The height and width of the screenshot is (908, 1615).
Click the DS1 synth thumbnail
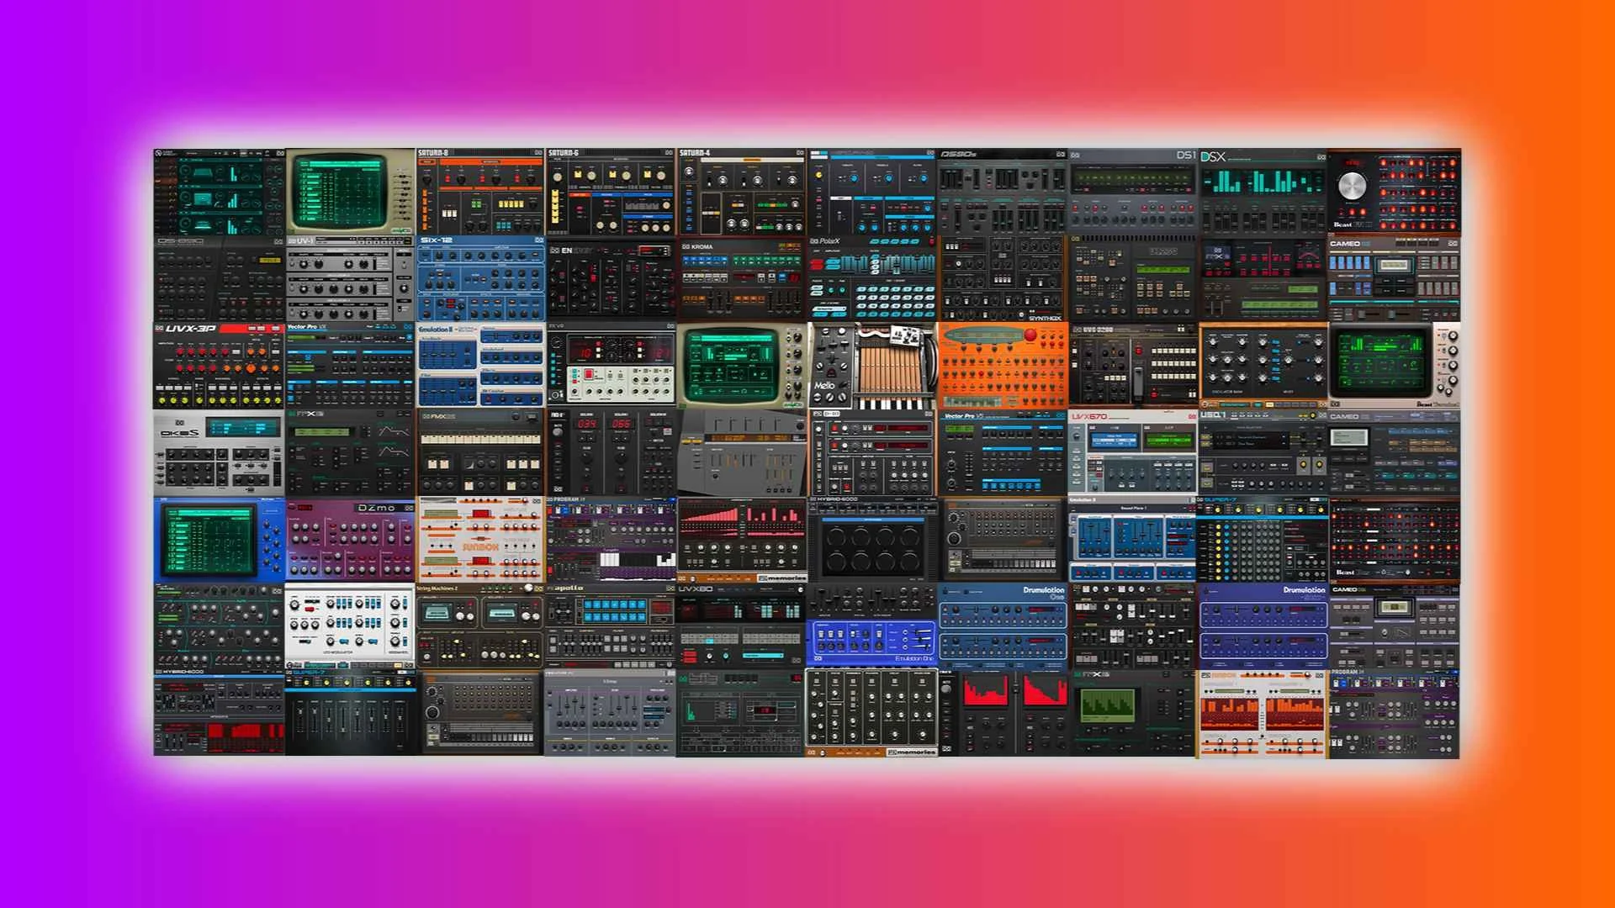1132,193
